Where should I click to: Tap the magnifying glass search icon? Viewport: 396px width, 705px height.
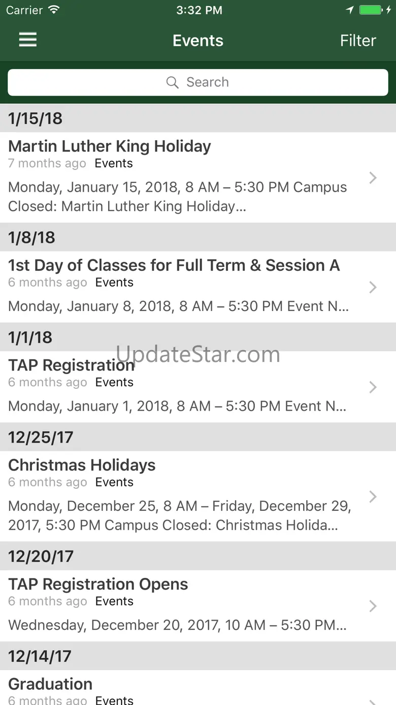[x=173, y=82]
